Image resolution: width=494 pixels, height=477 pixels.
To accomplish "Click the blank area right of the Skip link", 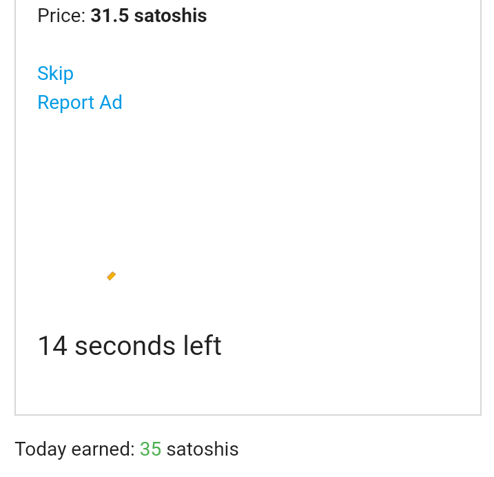I will pos(276,74).
